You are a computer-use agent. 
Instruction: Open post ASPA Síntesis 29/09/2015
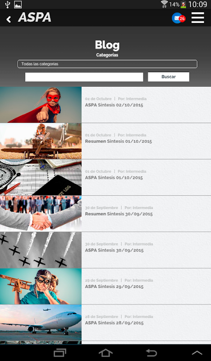[x=115, y=287]
